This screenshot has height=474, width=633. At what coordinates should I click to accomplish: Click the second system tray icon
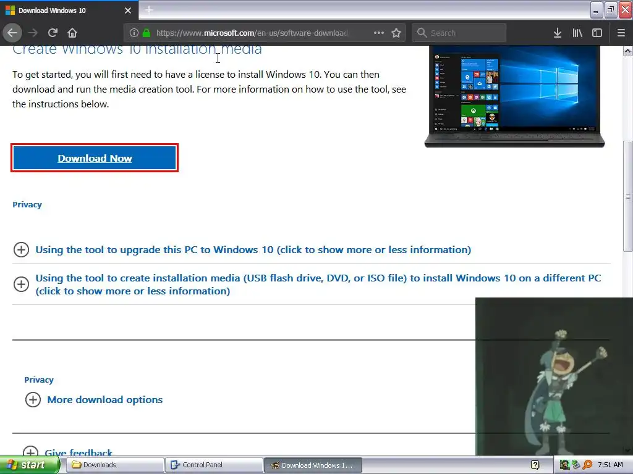coord(576,465)
